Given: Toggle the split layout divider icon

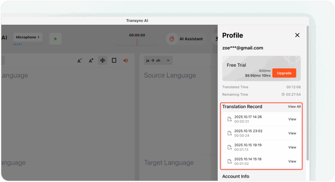Looking at the screenshot, I should (103, 60).
